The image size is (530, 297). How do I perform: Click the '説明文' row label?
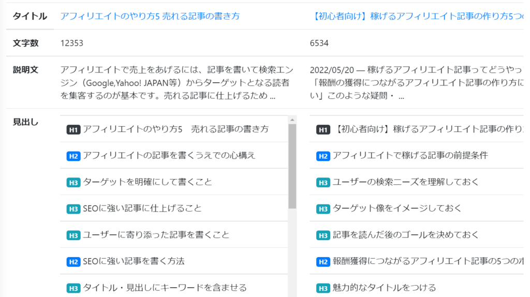[26, 70]
